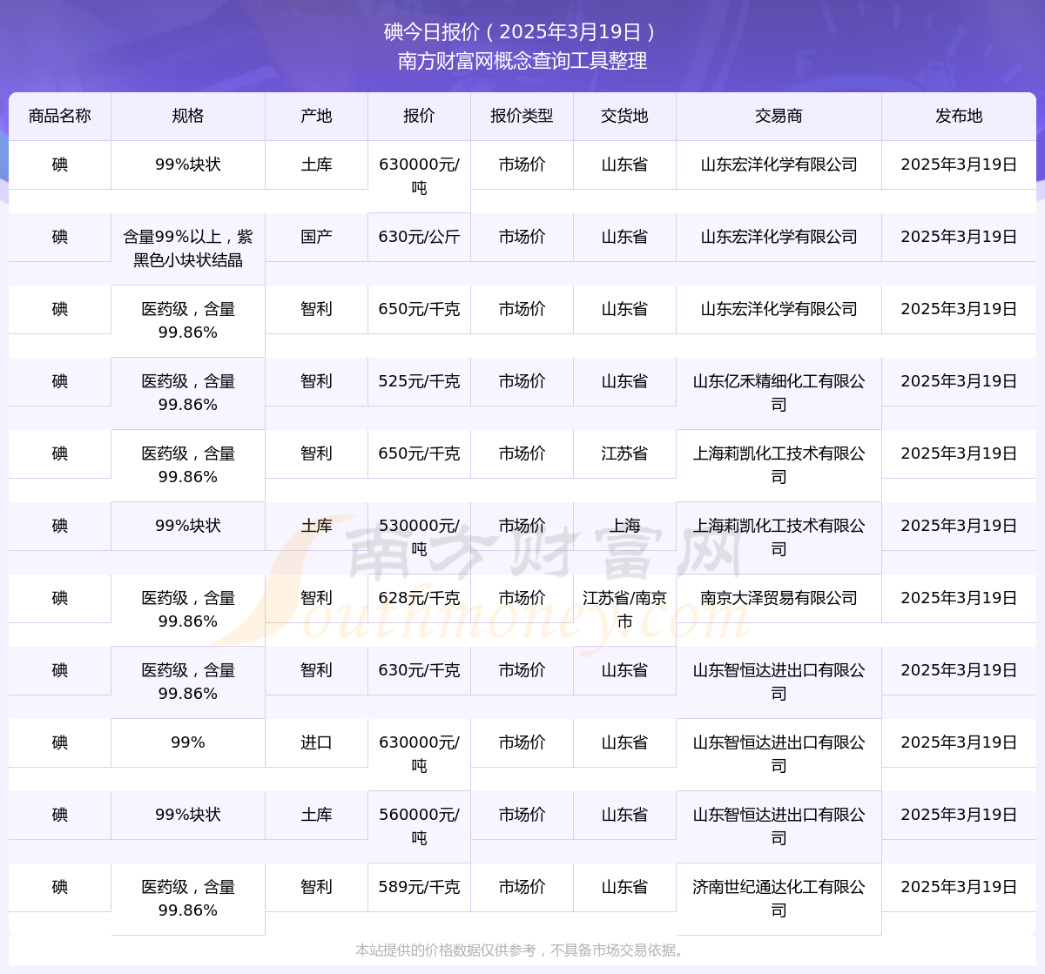
Task: Click 上海莉凯化工技术有限公司 in the 530000元/吨 row
Action: click(x=779, y=537)
